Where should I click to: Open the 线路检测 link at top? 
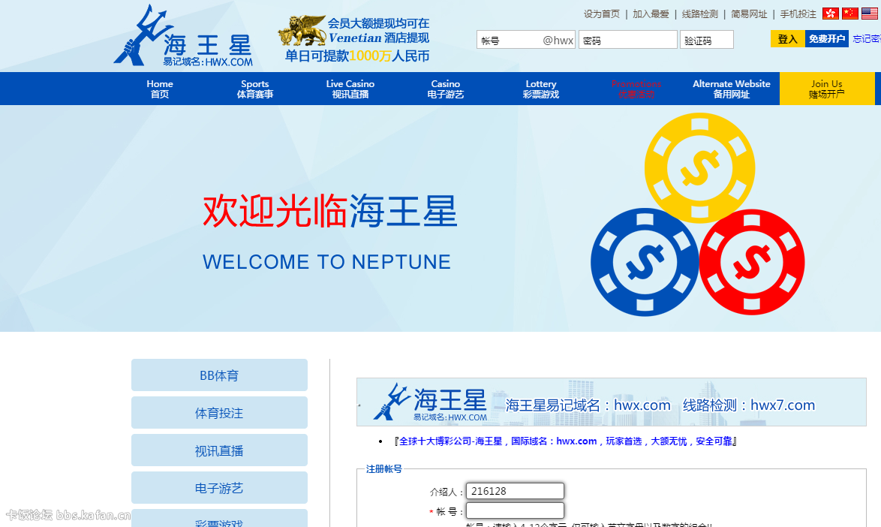point(699,14)
